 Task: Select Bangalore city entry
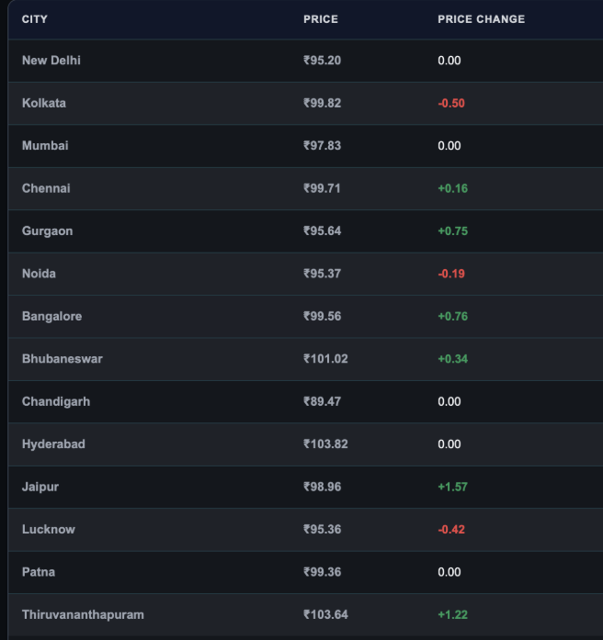tap(51, 316)
